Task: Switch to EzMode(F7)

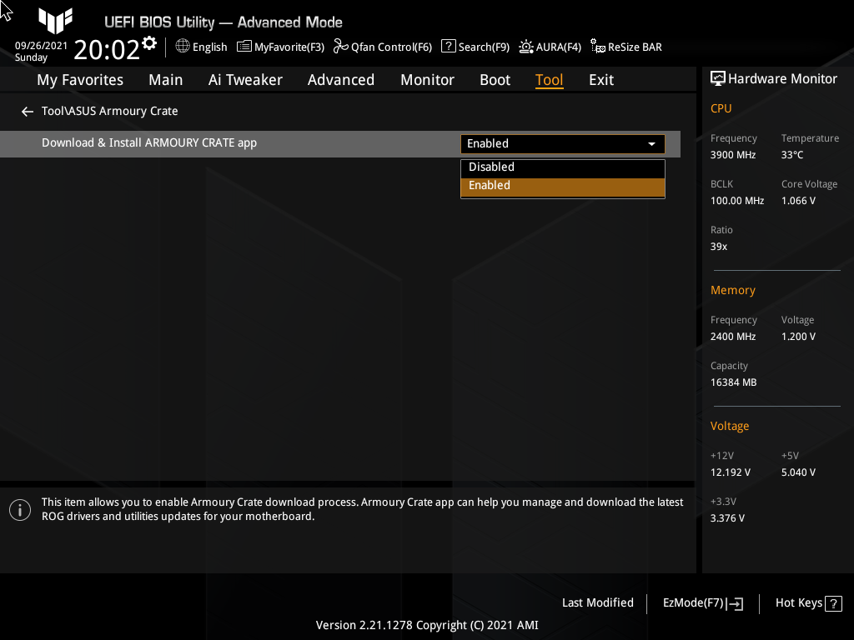Action: pyautogui.click(x=701, y=602)
